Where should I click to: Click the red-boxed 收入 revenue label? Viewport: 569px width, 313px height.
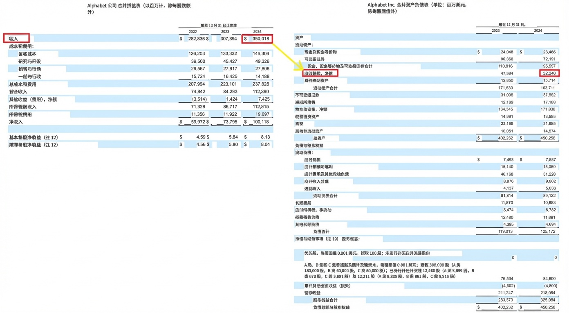[16, 38]
